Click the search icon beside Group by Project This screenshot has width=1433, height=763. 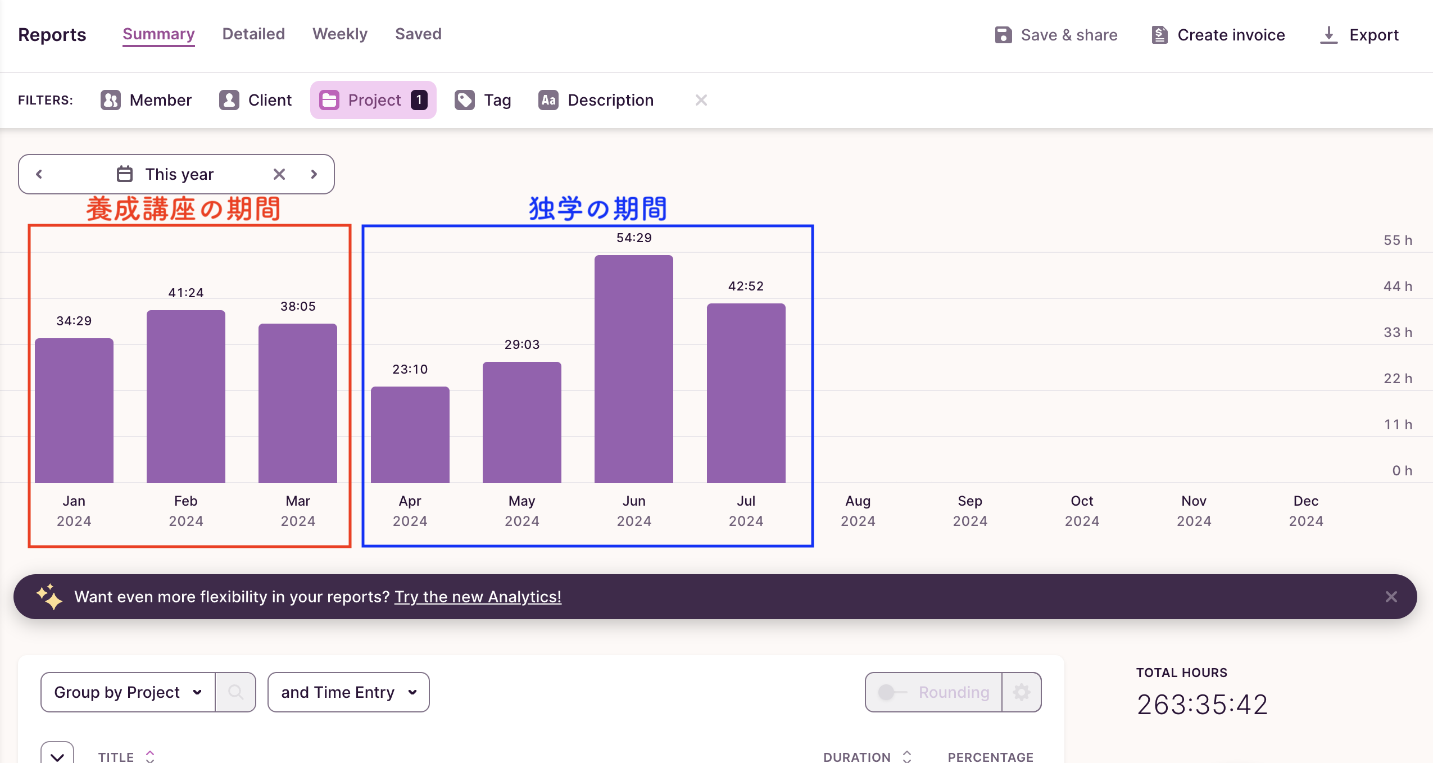pyautogui.click(x=236, y=692)
